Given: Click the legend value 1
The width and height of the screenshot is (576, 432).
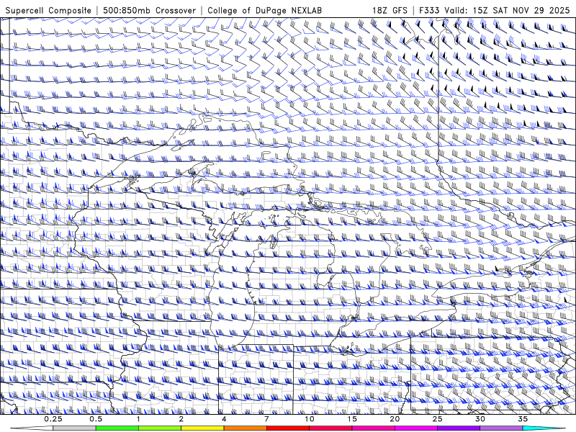Looking at the screenshot, I should click(138, 419).
